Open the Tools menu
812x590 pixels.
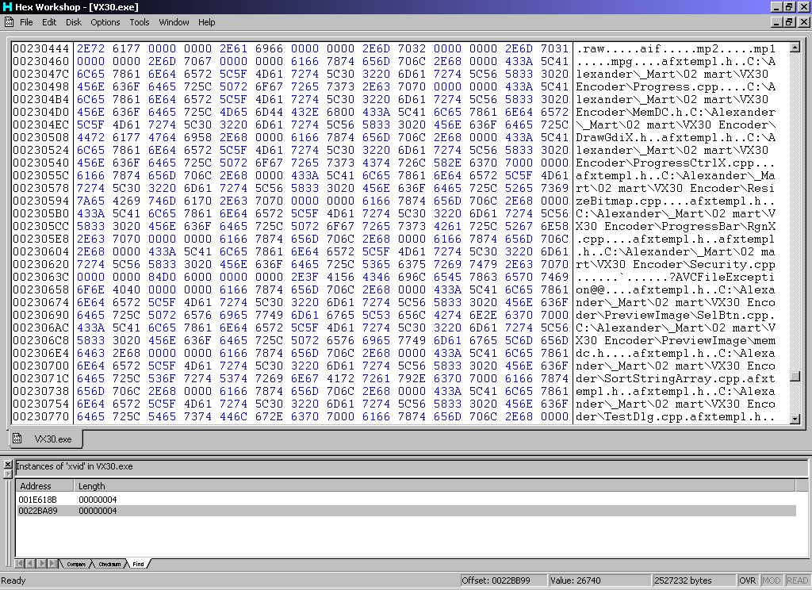(140, 22)
